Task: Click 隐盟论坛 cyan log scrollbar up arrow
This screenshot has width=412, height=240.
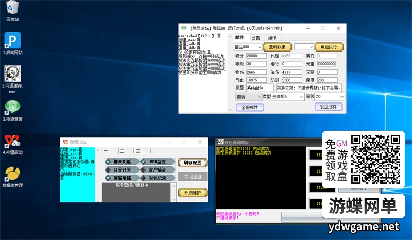Action: (x=98, y=150)
